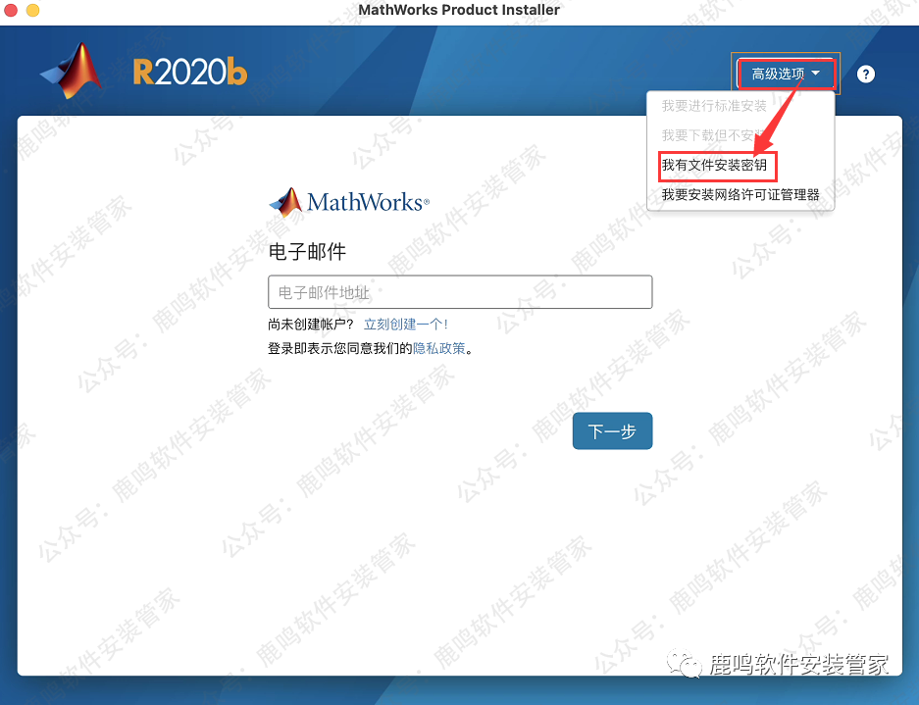Minimize the installer with the yellow window button
Screen dimensions: 919x705
[32, 10]
